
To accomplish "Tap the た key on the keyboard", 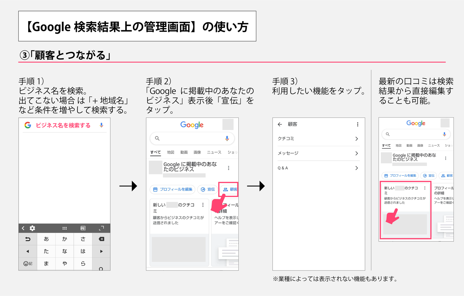I will [46, 251].
